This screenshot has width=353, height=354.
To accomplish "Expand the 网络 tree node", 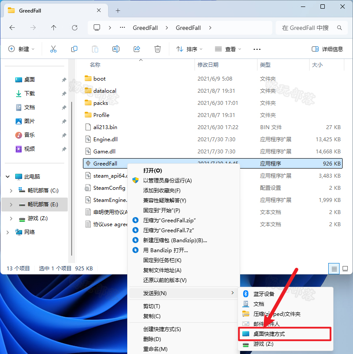I will [8, 232].
